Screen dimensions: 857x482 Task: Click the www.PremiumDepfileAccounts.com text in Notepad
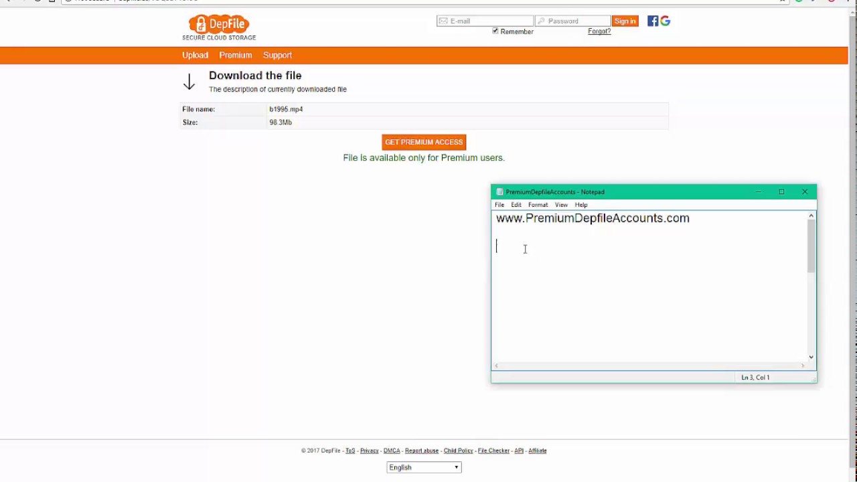click(x=593, y=218)
